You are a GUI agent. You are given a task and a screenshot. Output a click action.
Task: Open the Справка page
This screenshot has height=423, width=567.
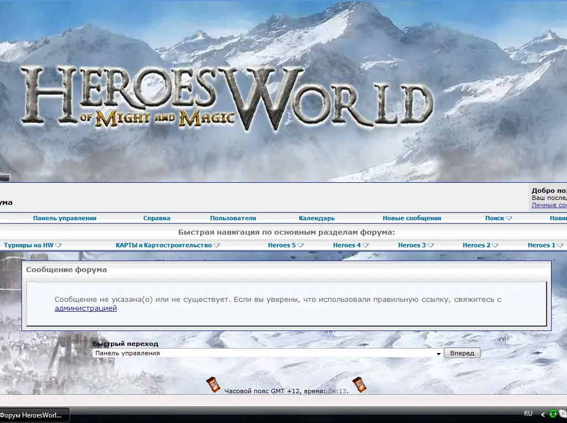(x=157, y=218)
